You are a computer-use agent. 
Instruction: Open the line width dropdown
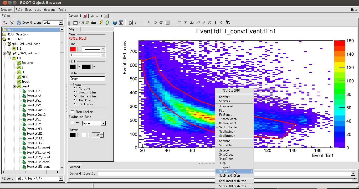coord(103,49)
